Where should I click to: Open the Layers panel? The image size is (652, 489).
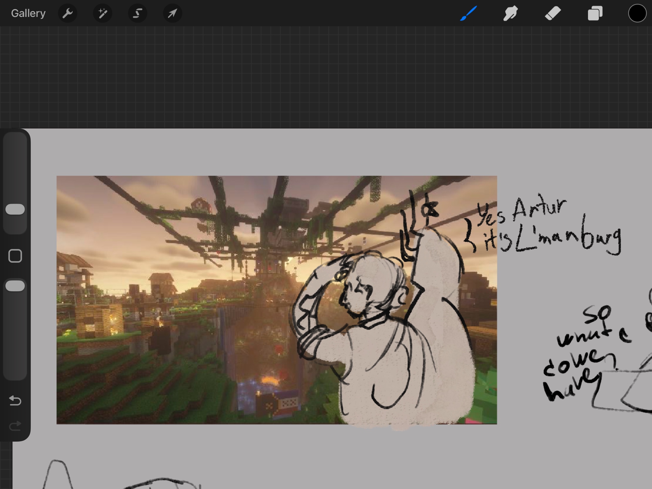pyautogui.click(x=595, y=13)
